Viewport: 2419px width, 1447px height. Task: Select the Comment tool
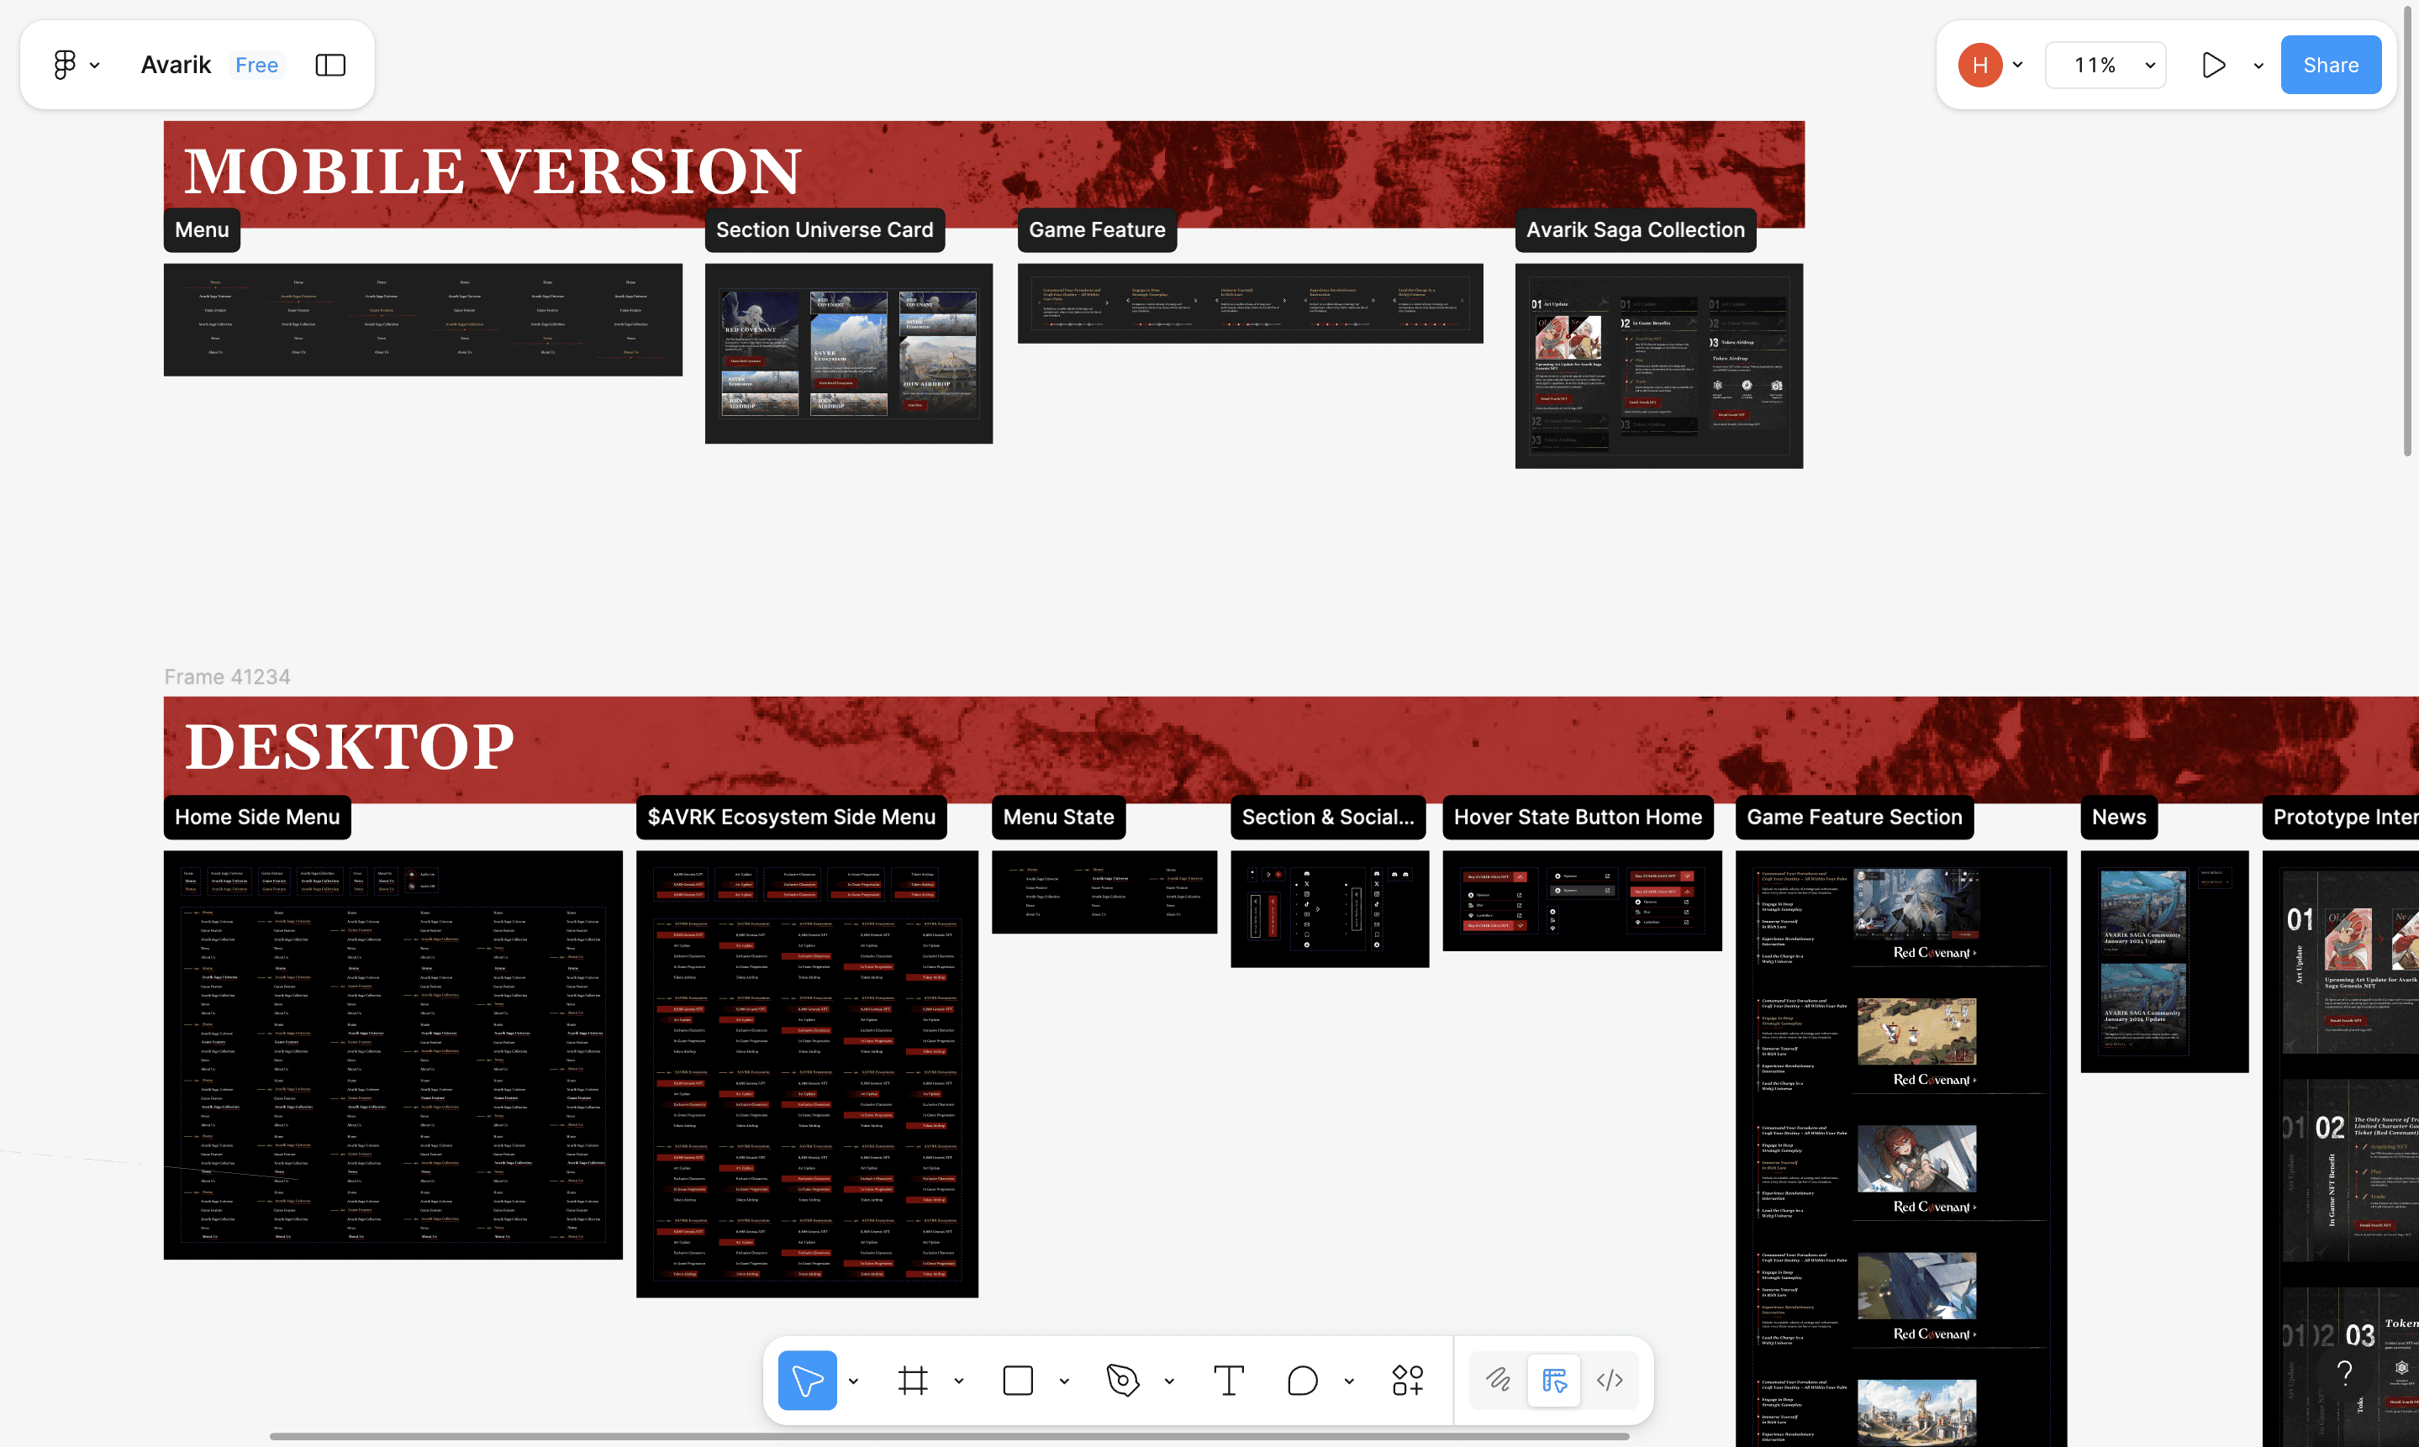coord(1302,1380)
